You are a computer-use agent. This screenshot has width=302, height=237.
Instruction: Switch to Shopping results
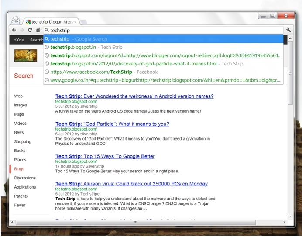pos(23,141)
